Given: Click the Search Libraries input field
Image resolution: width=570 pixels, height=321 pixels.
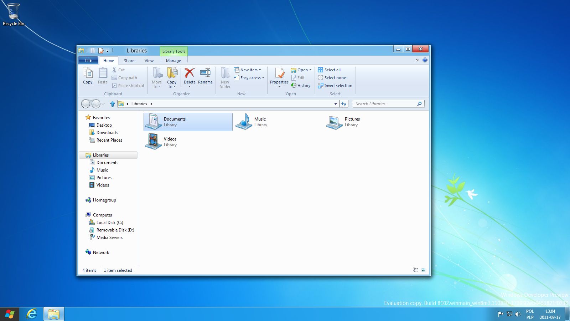Looking at the screenshot, I should point(385,104).
